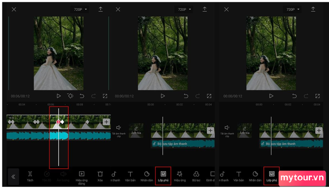Choose the Tách split tool

(30, 176)
